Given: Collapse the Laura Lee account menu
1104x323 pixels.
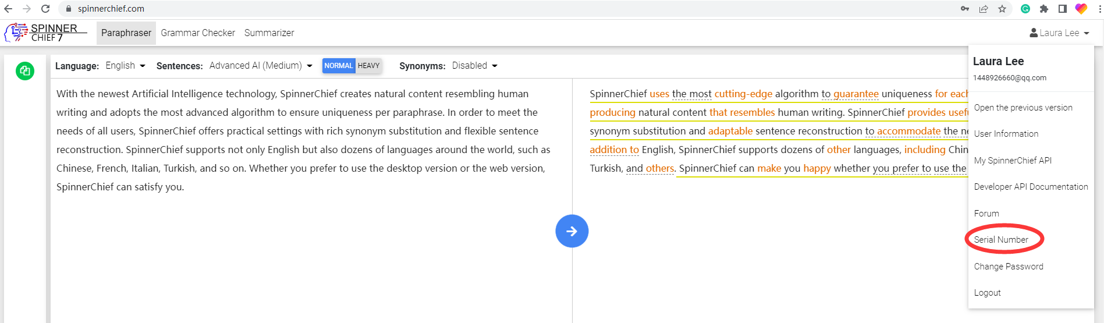Looking at the screenshot, I should point(1059,33).
